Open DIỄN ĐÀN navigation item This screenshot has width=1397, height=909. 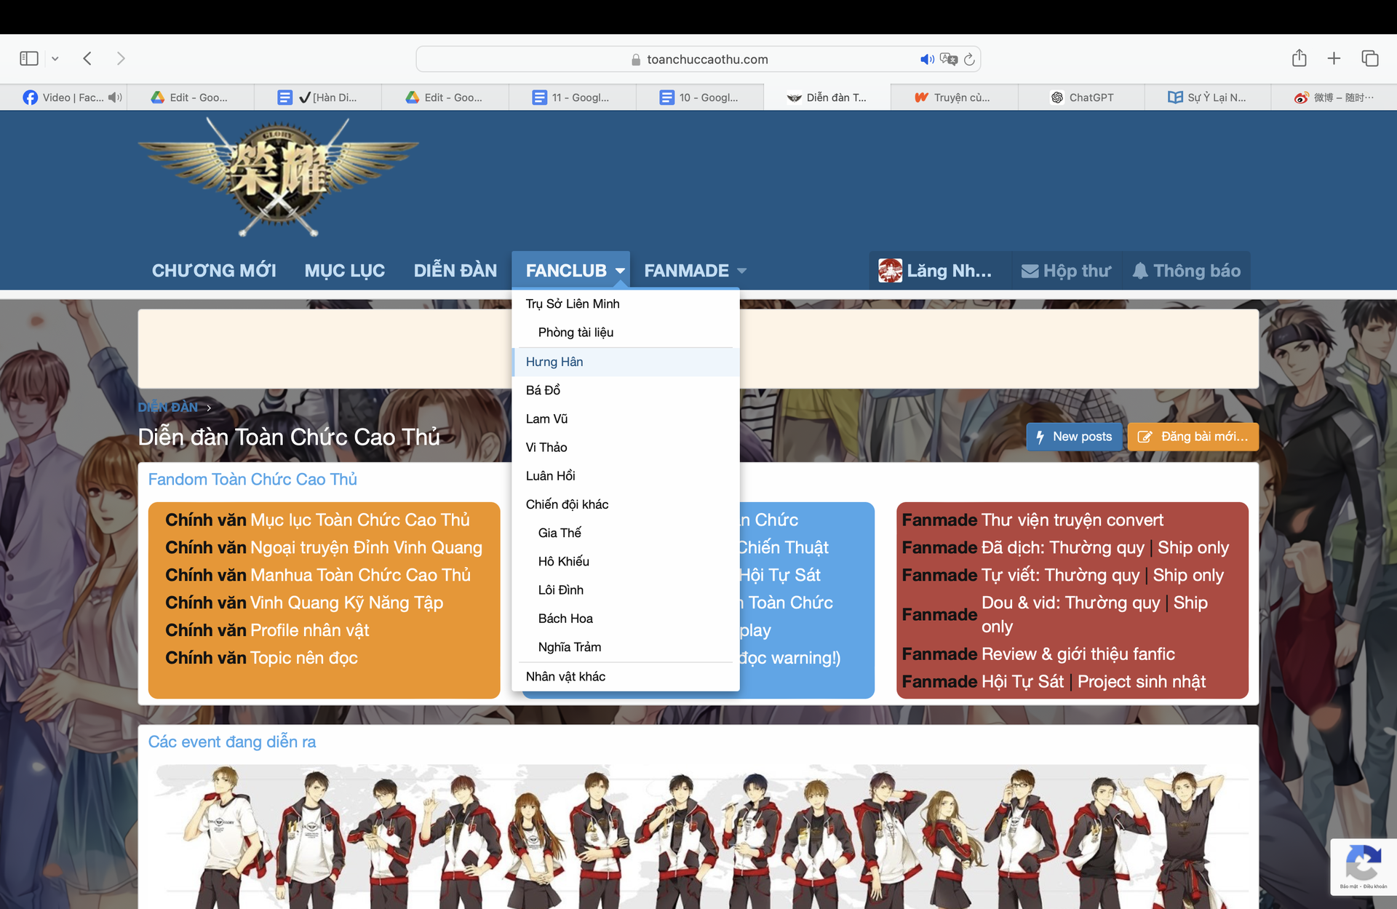(x=455, y=271)
